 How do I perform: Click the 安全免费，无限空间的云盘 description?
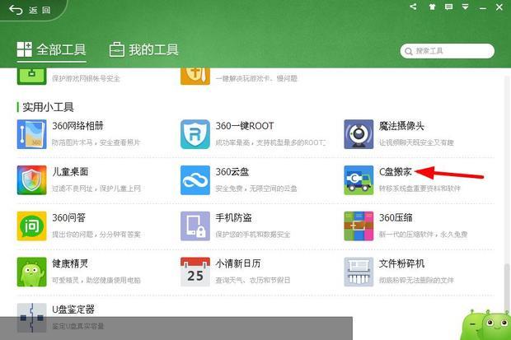click(x=256, y=189)
